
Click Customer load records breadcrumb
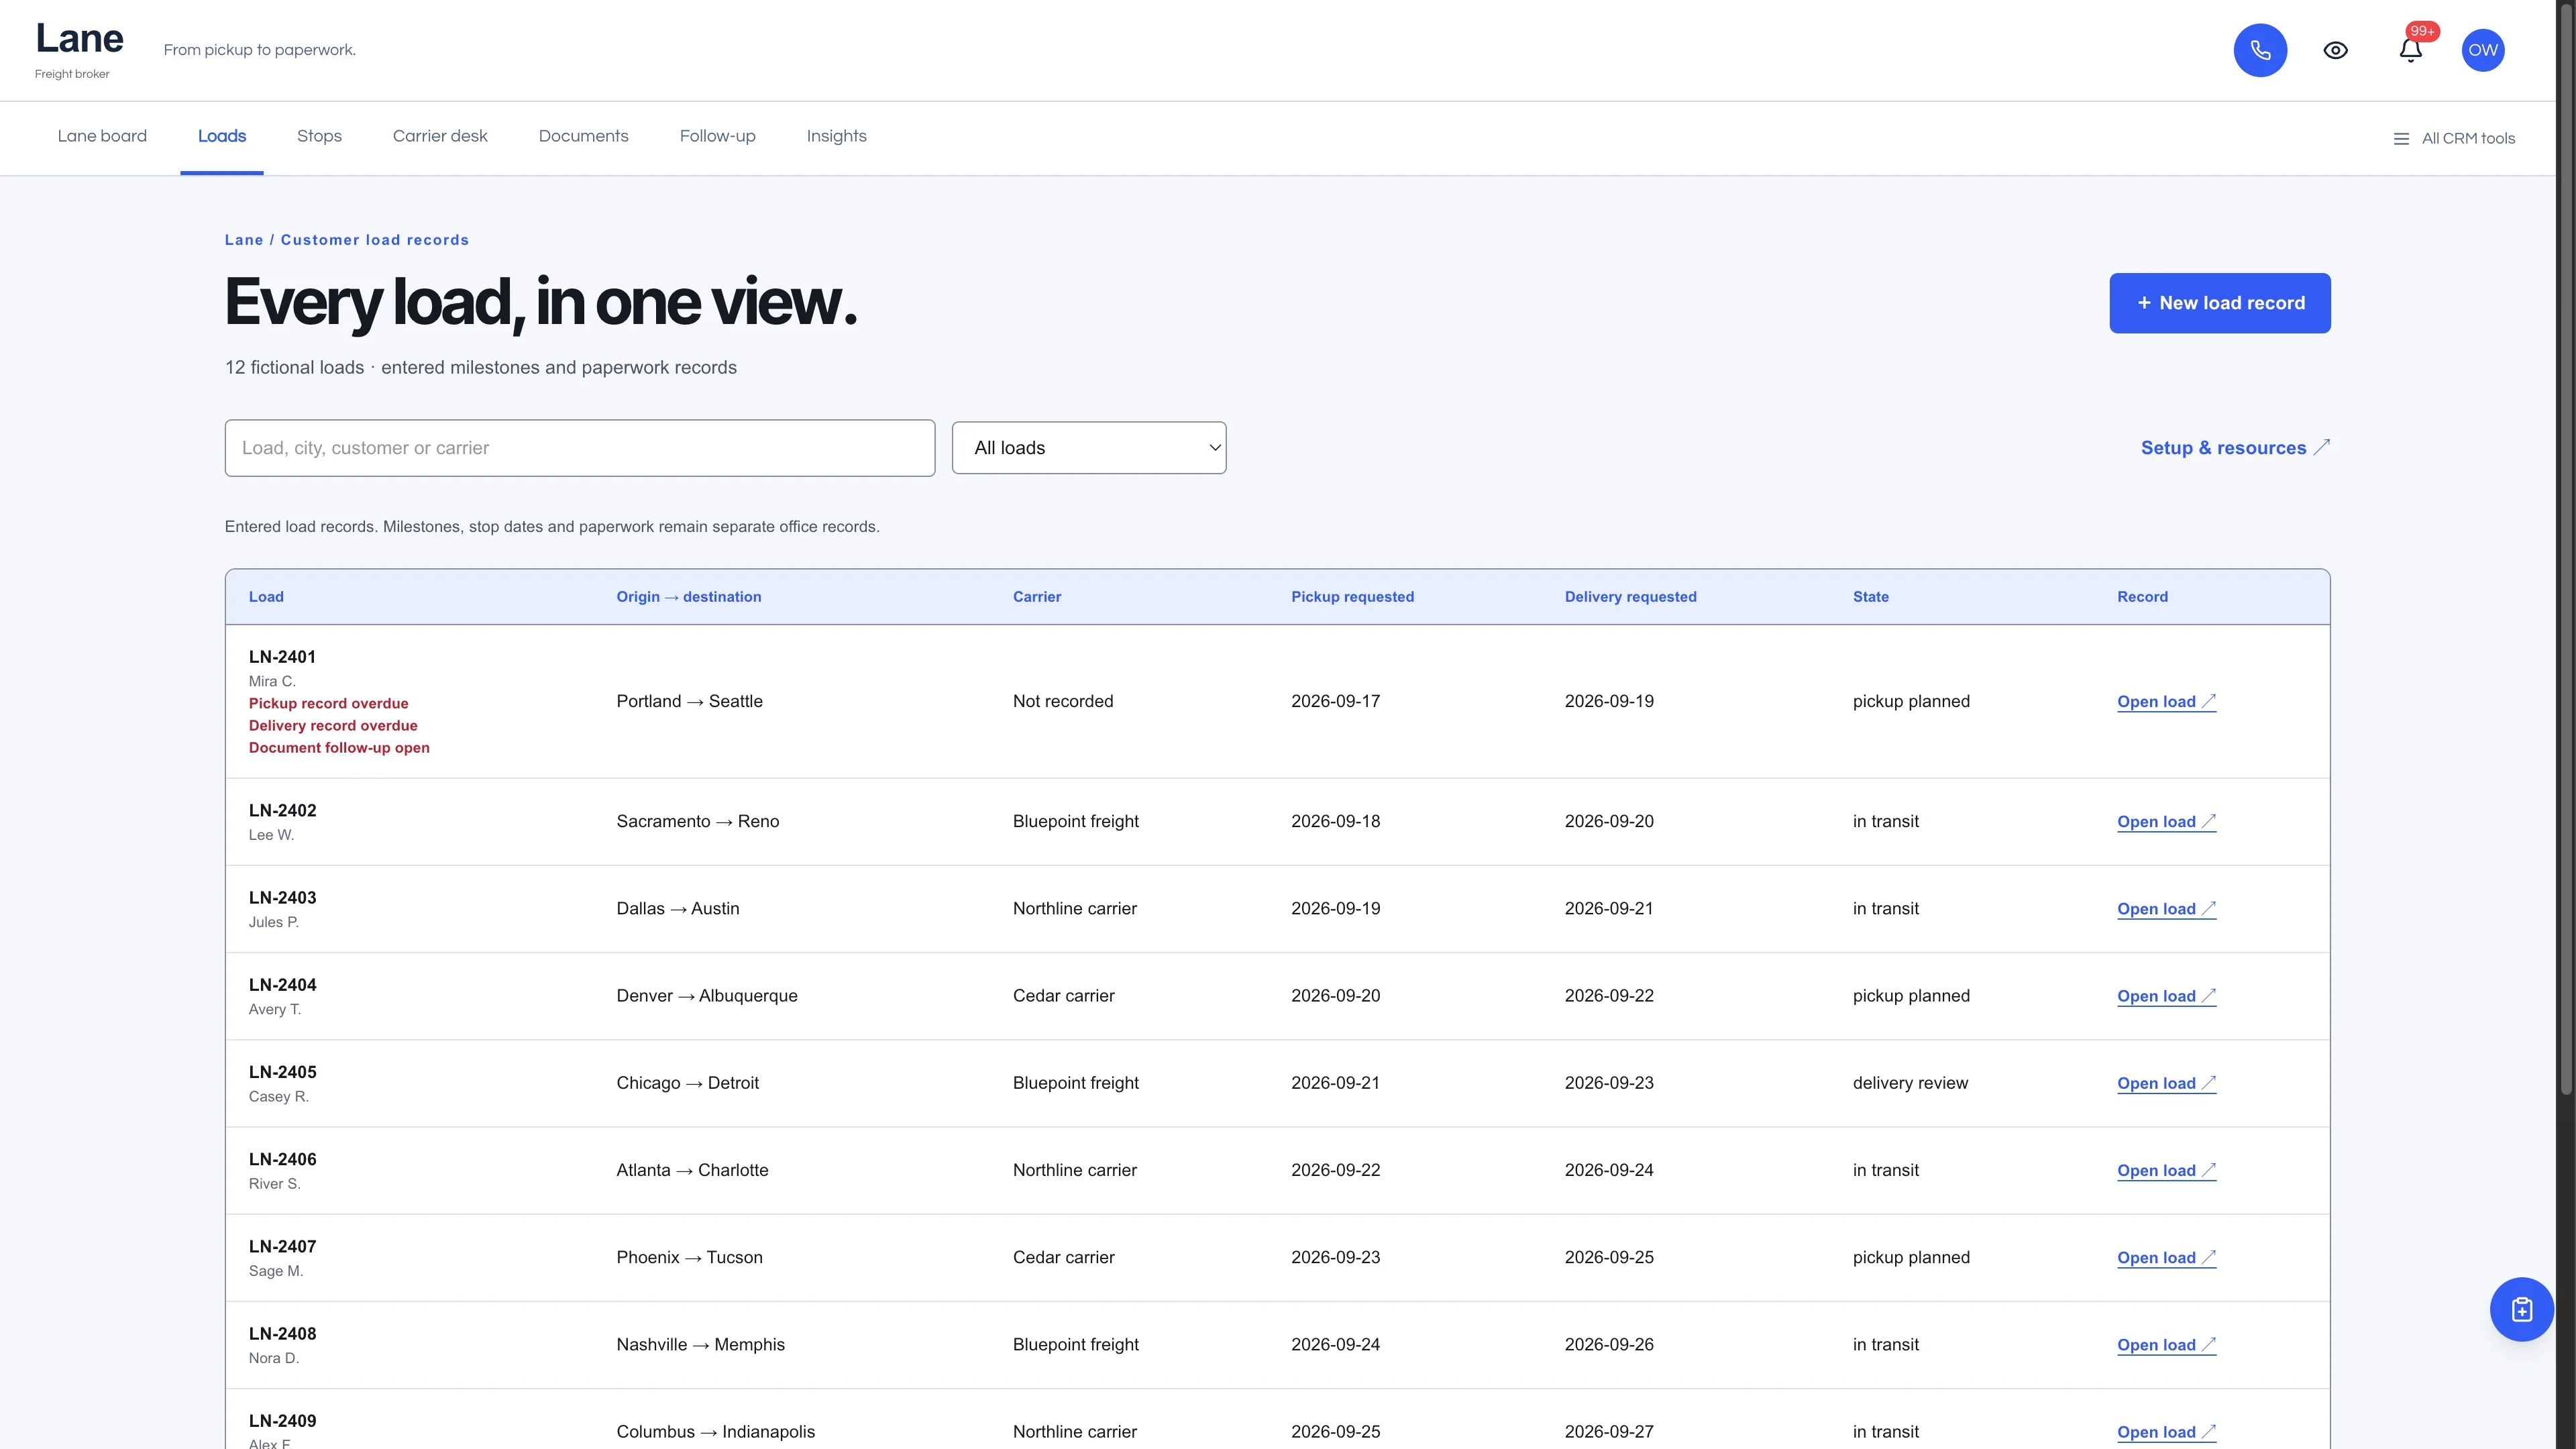click(x=375, y=240)
